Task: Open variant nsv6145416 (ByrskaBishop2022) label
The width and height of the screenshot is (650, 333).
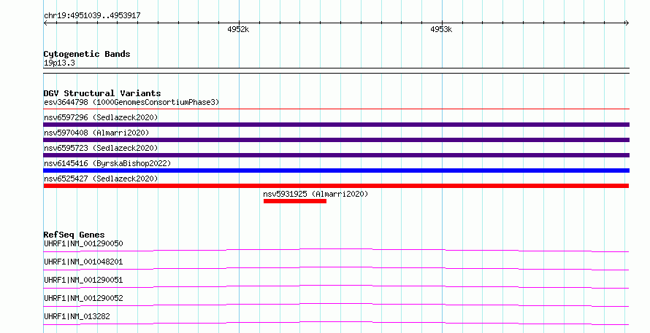Action: pyautogui.click(x=107, y=163)
